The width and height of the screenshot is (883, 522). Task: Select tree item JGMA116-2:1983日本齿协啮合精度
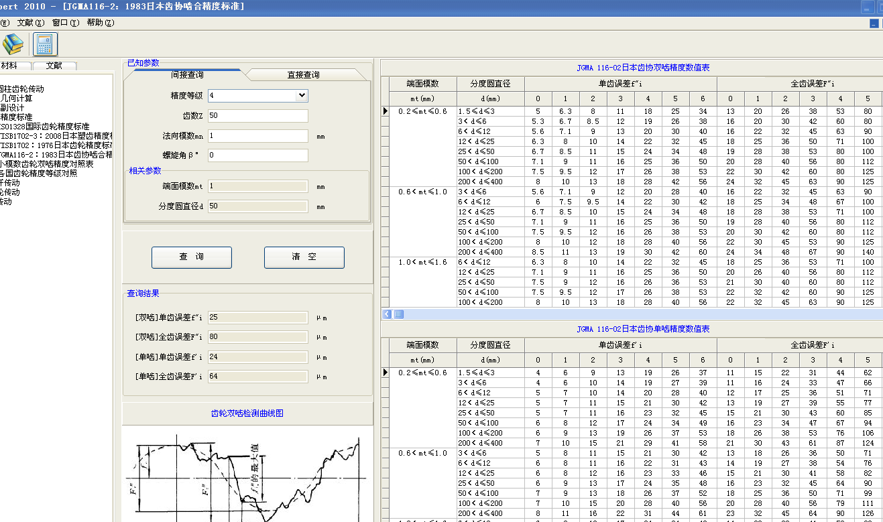(x=56, y=154)
